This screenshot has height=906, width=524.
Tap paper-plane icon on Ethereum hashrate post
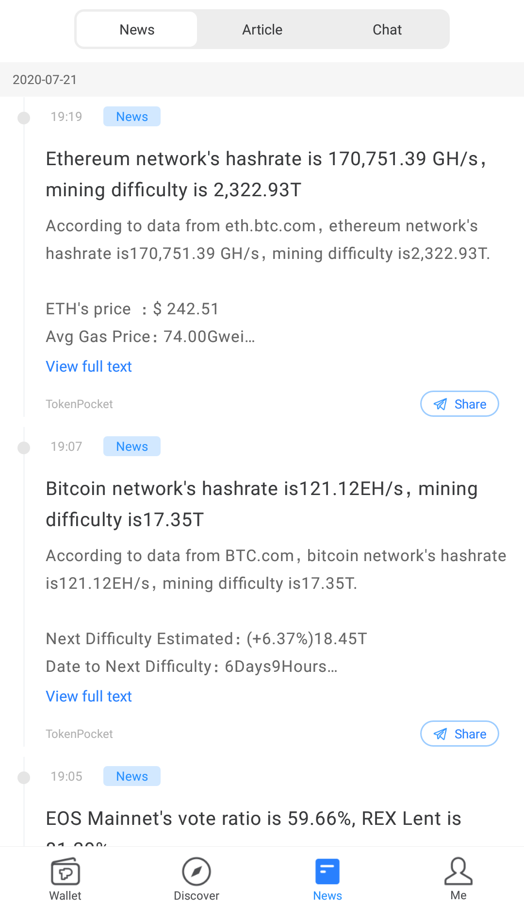tap(440, 404)
